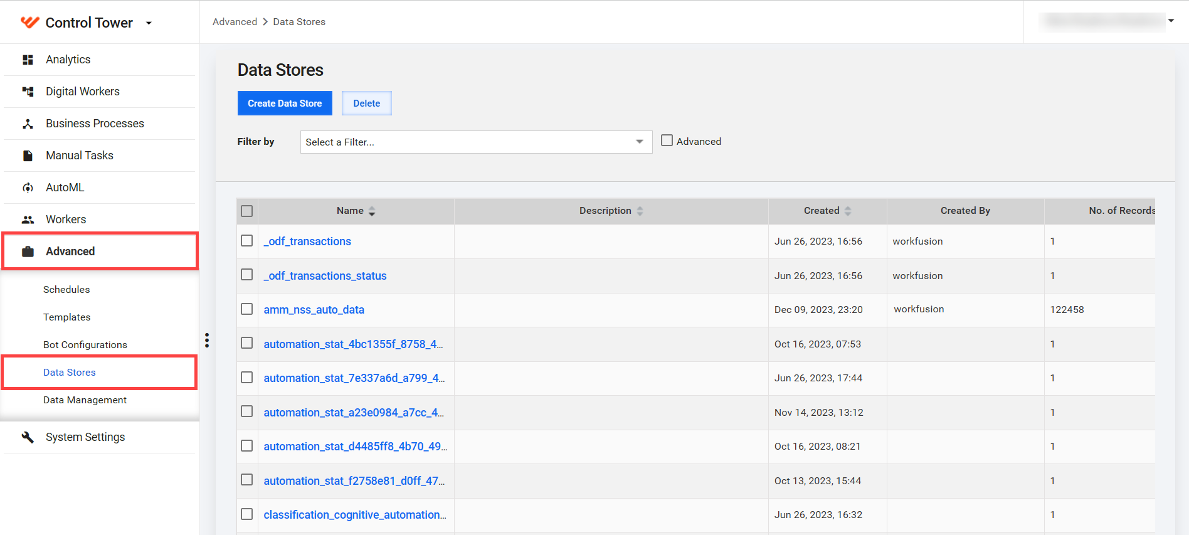Click the AutoML icon
This screenshot has width=1189, height=535.
click(28, 188)
